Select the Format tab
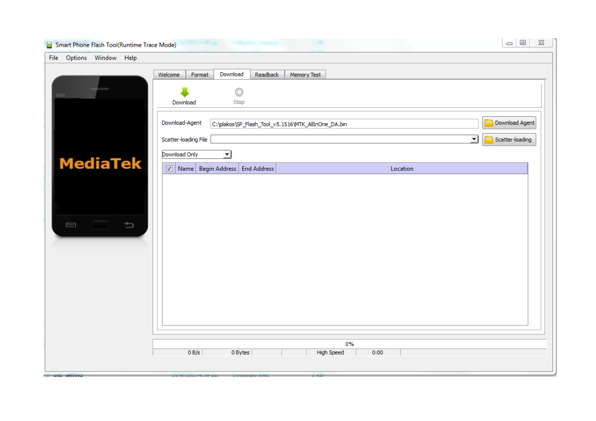The image size is (596, 421). [200, 75]
